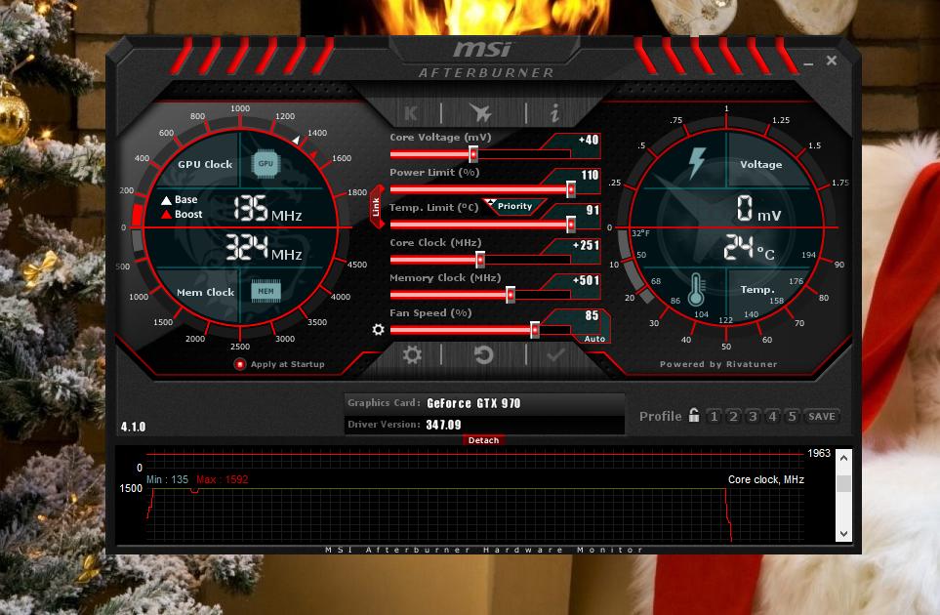Select profile slot 1
The height and width of the screenshot is (615, 940).
coord(714,416)
